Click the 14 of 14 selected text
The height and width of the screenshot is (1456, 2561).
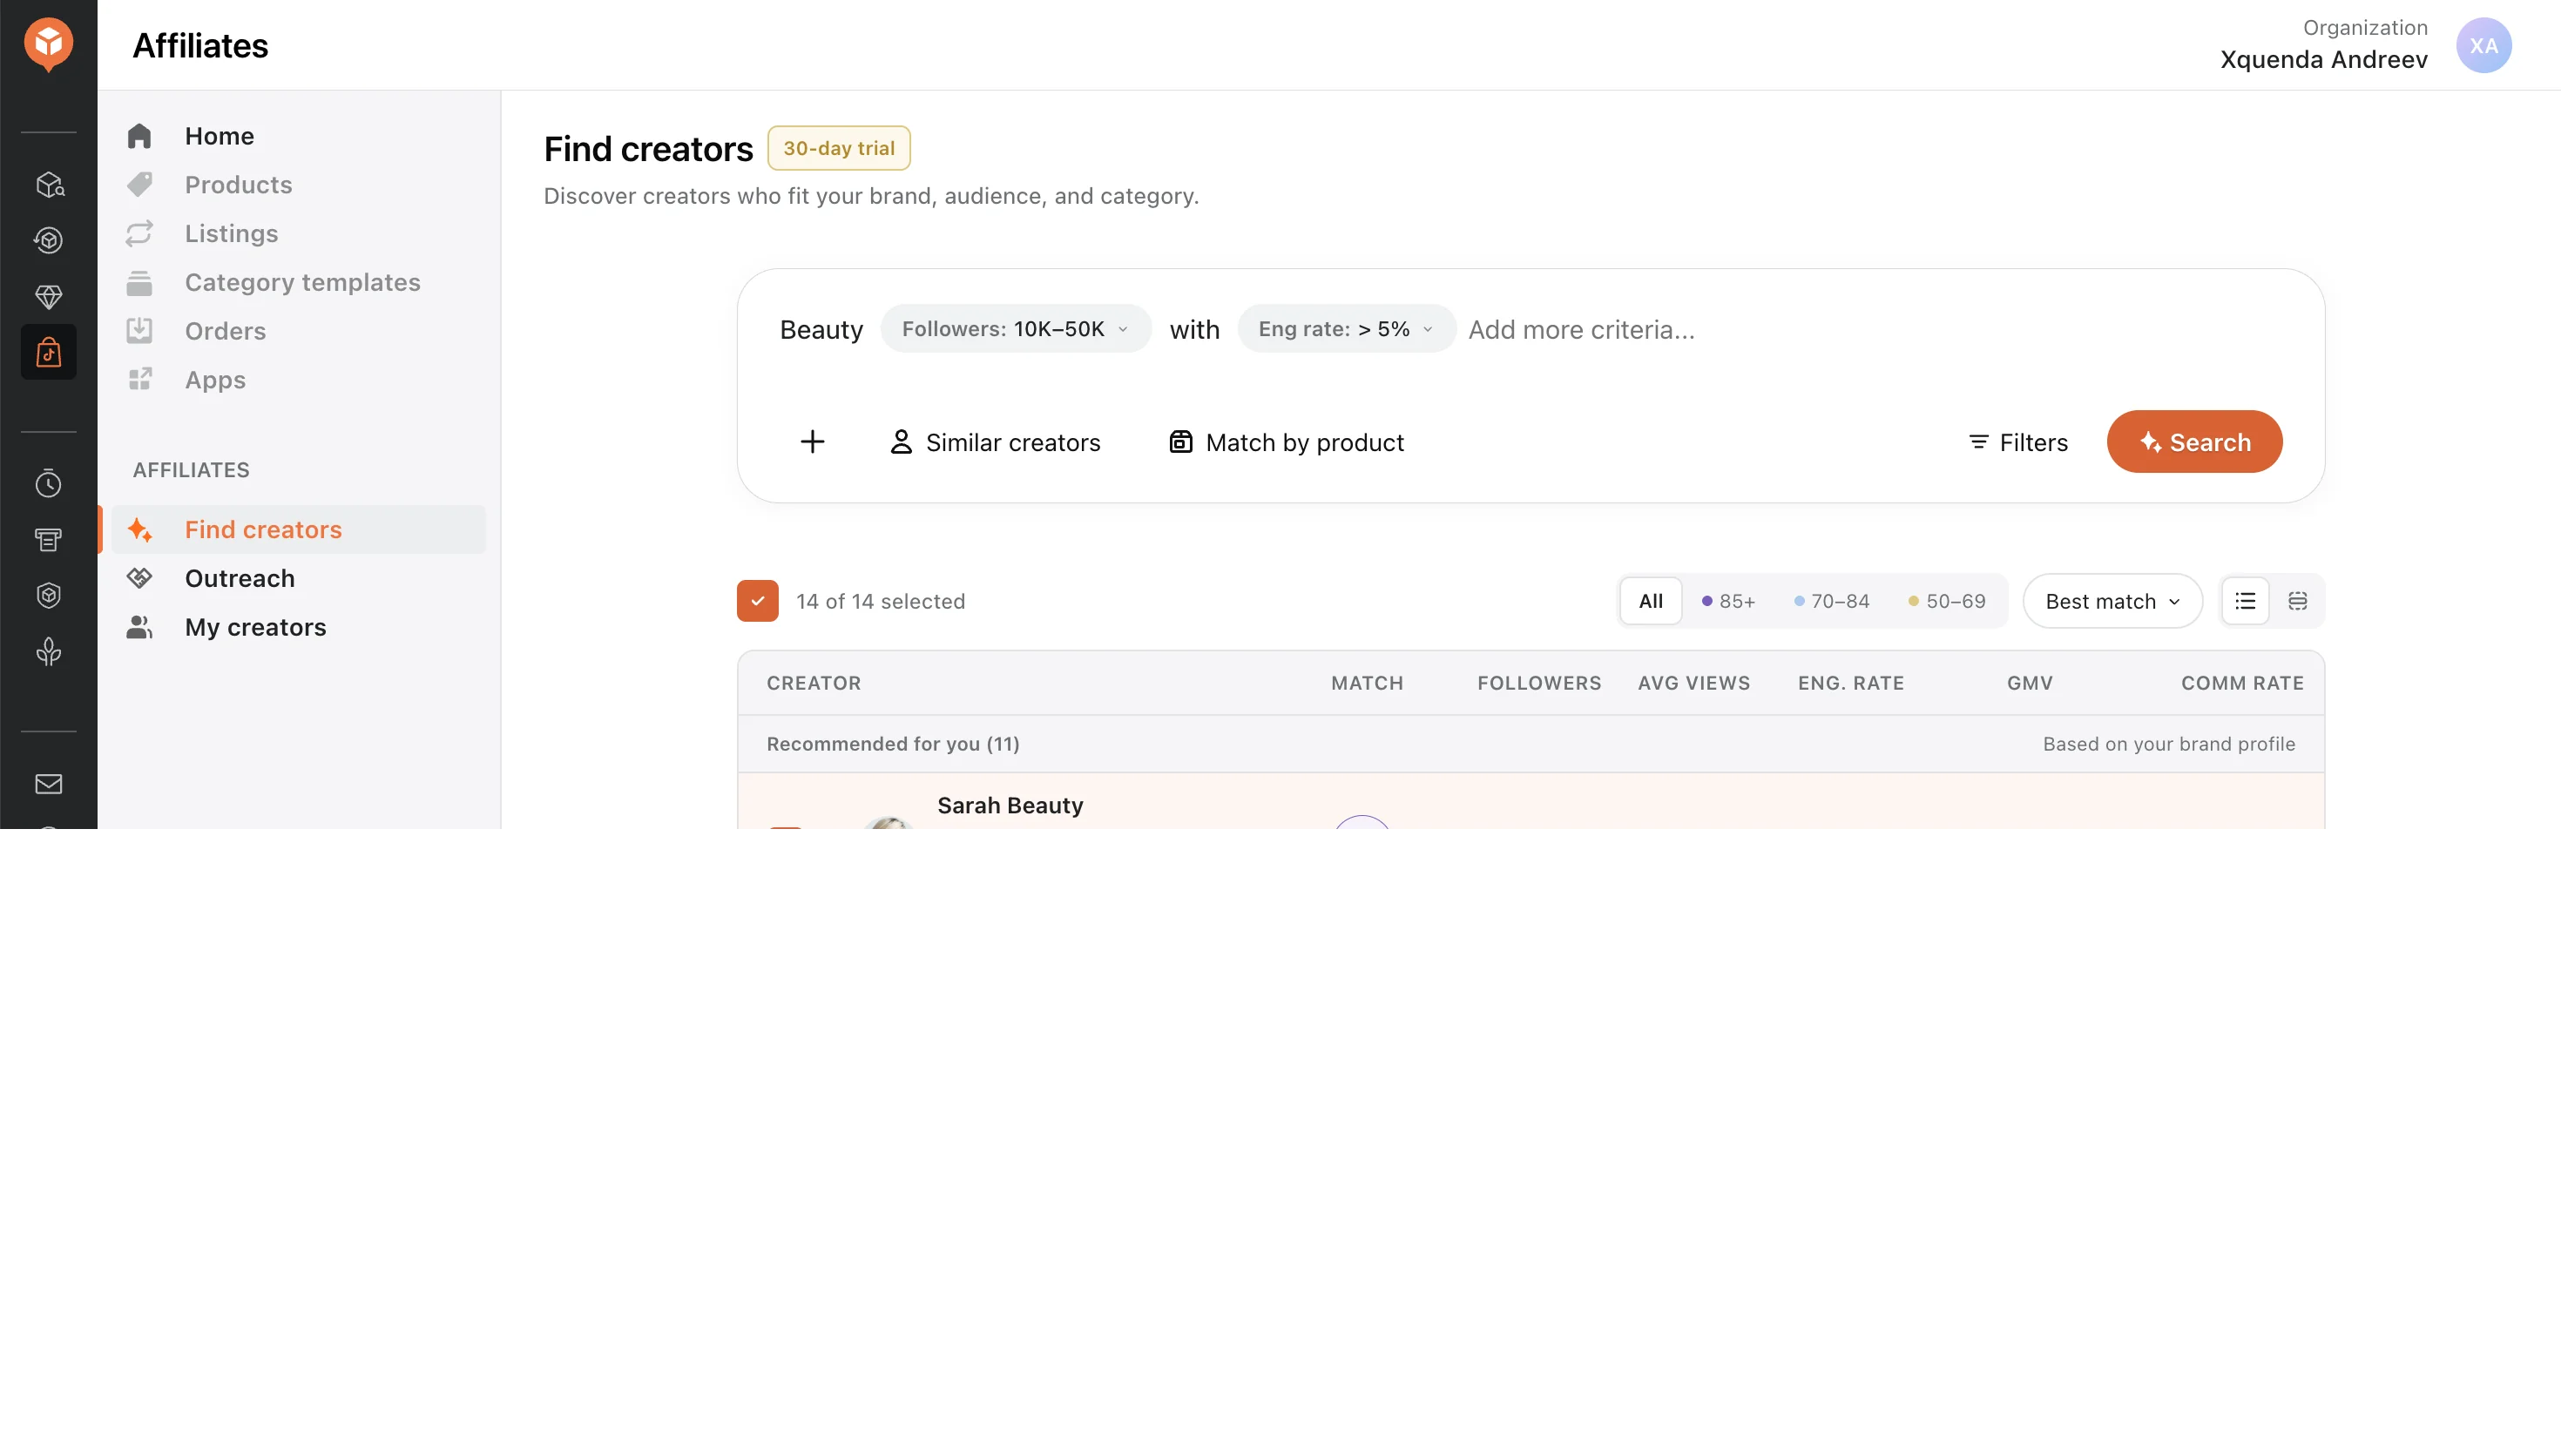(x=880, y=601)
